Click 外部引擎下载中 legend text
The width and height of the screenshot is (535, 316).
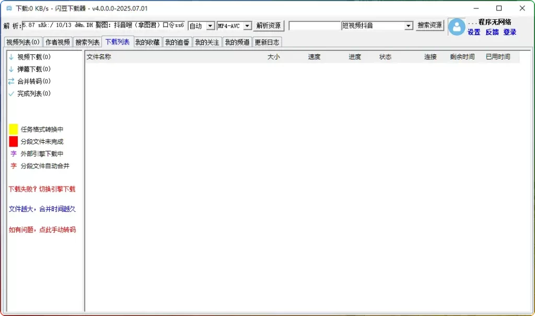pos(42,154)
